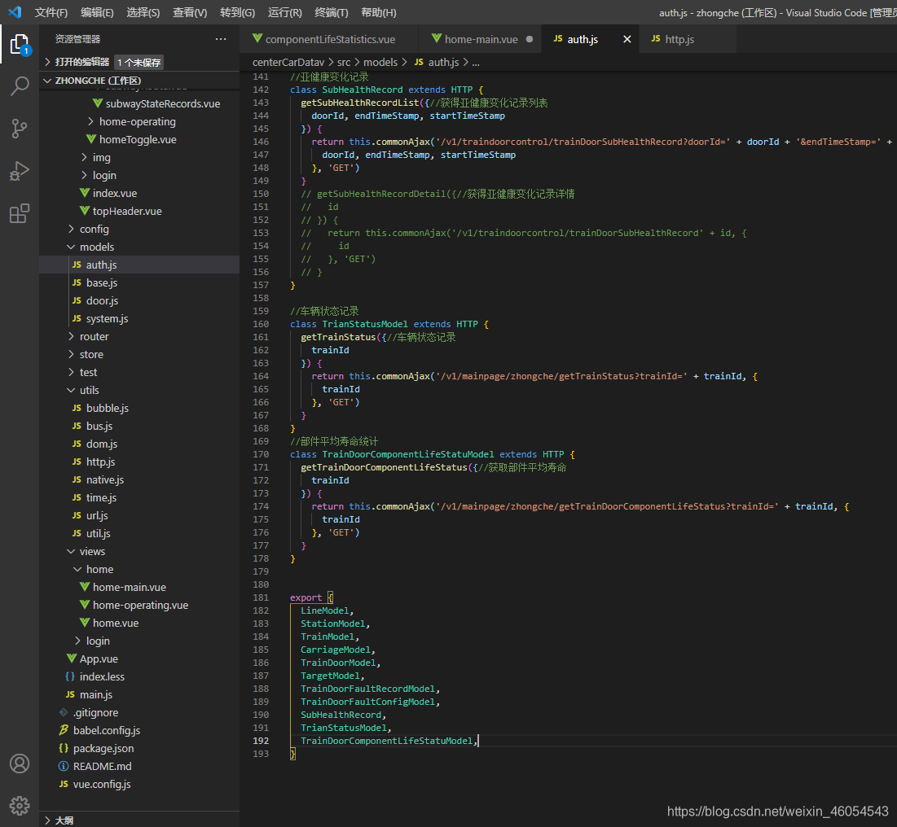Expand the home-operating folder

tap(138, 122)
